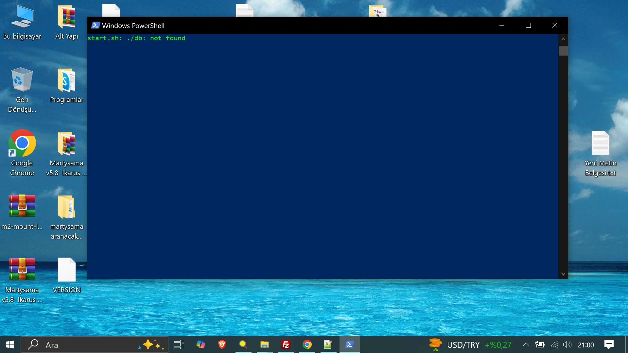Open Brave browser from taskbar

[222, 345]
